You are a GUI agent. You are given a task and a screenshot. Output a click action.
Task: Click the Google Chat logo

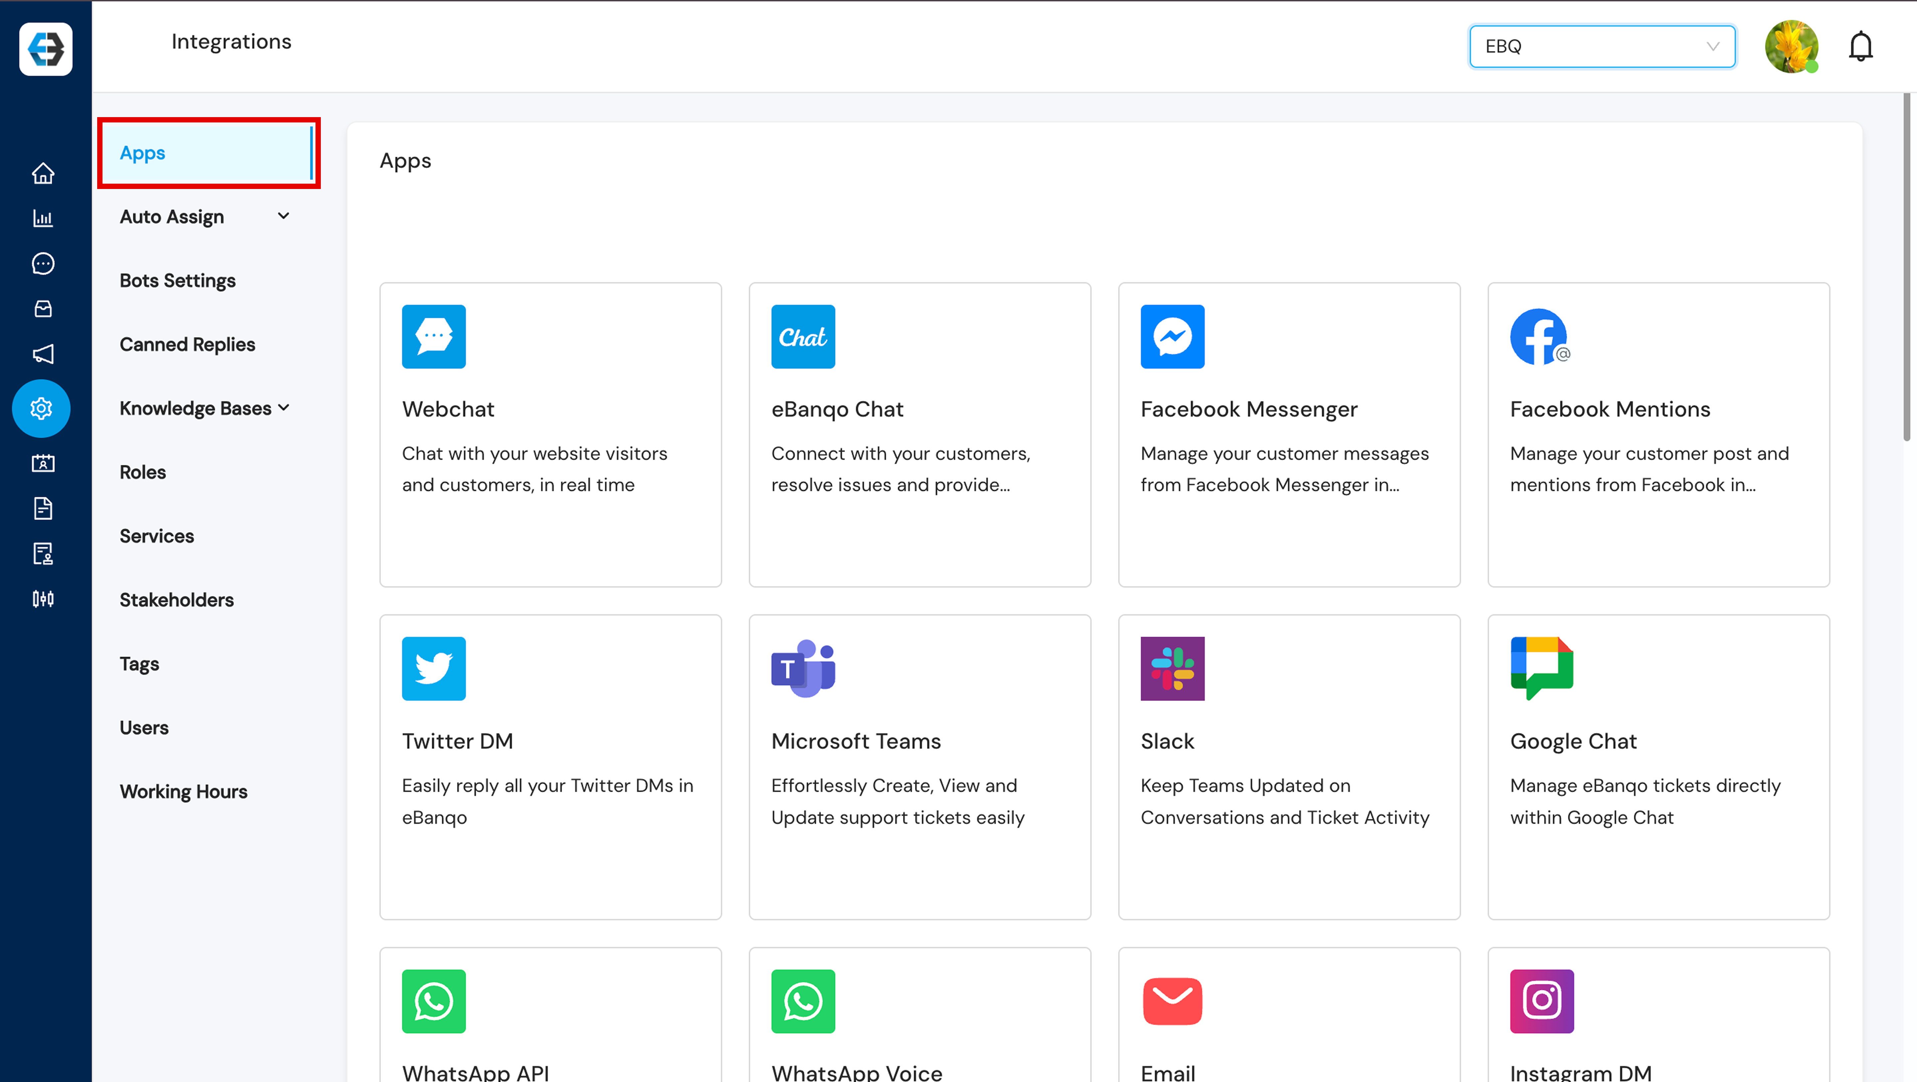pyautogui.click(x=1541, y=668)
